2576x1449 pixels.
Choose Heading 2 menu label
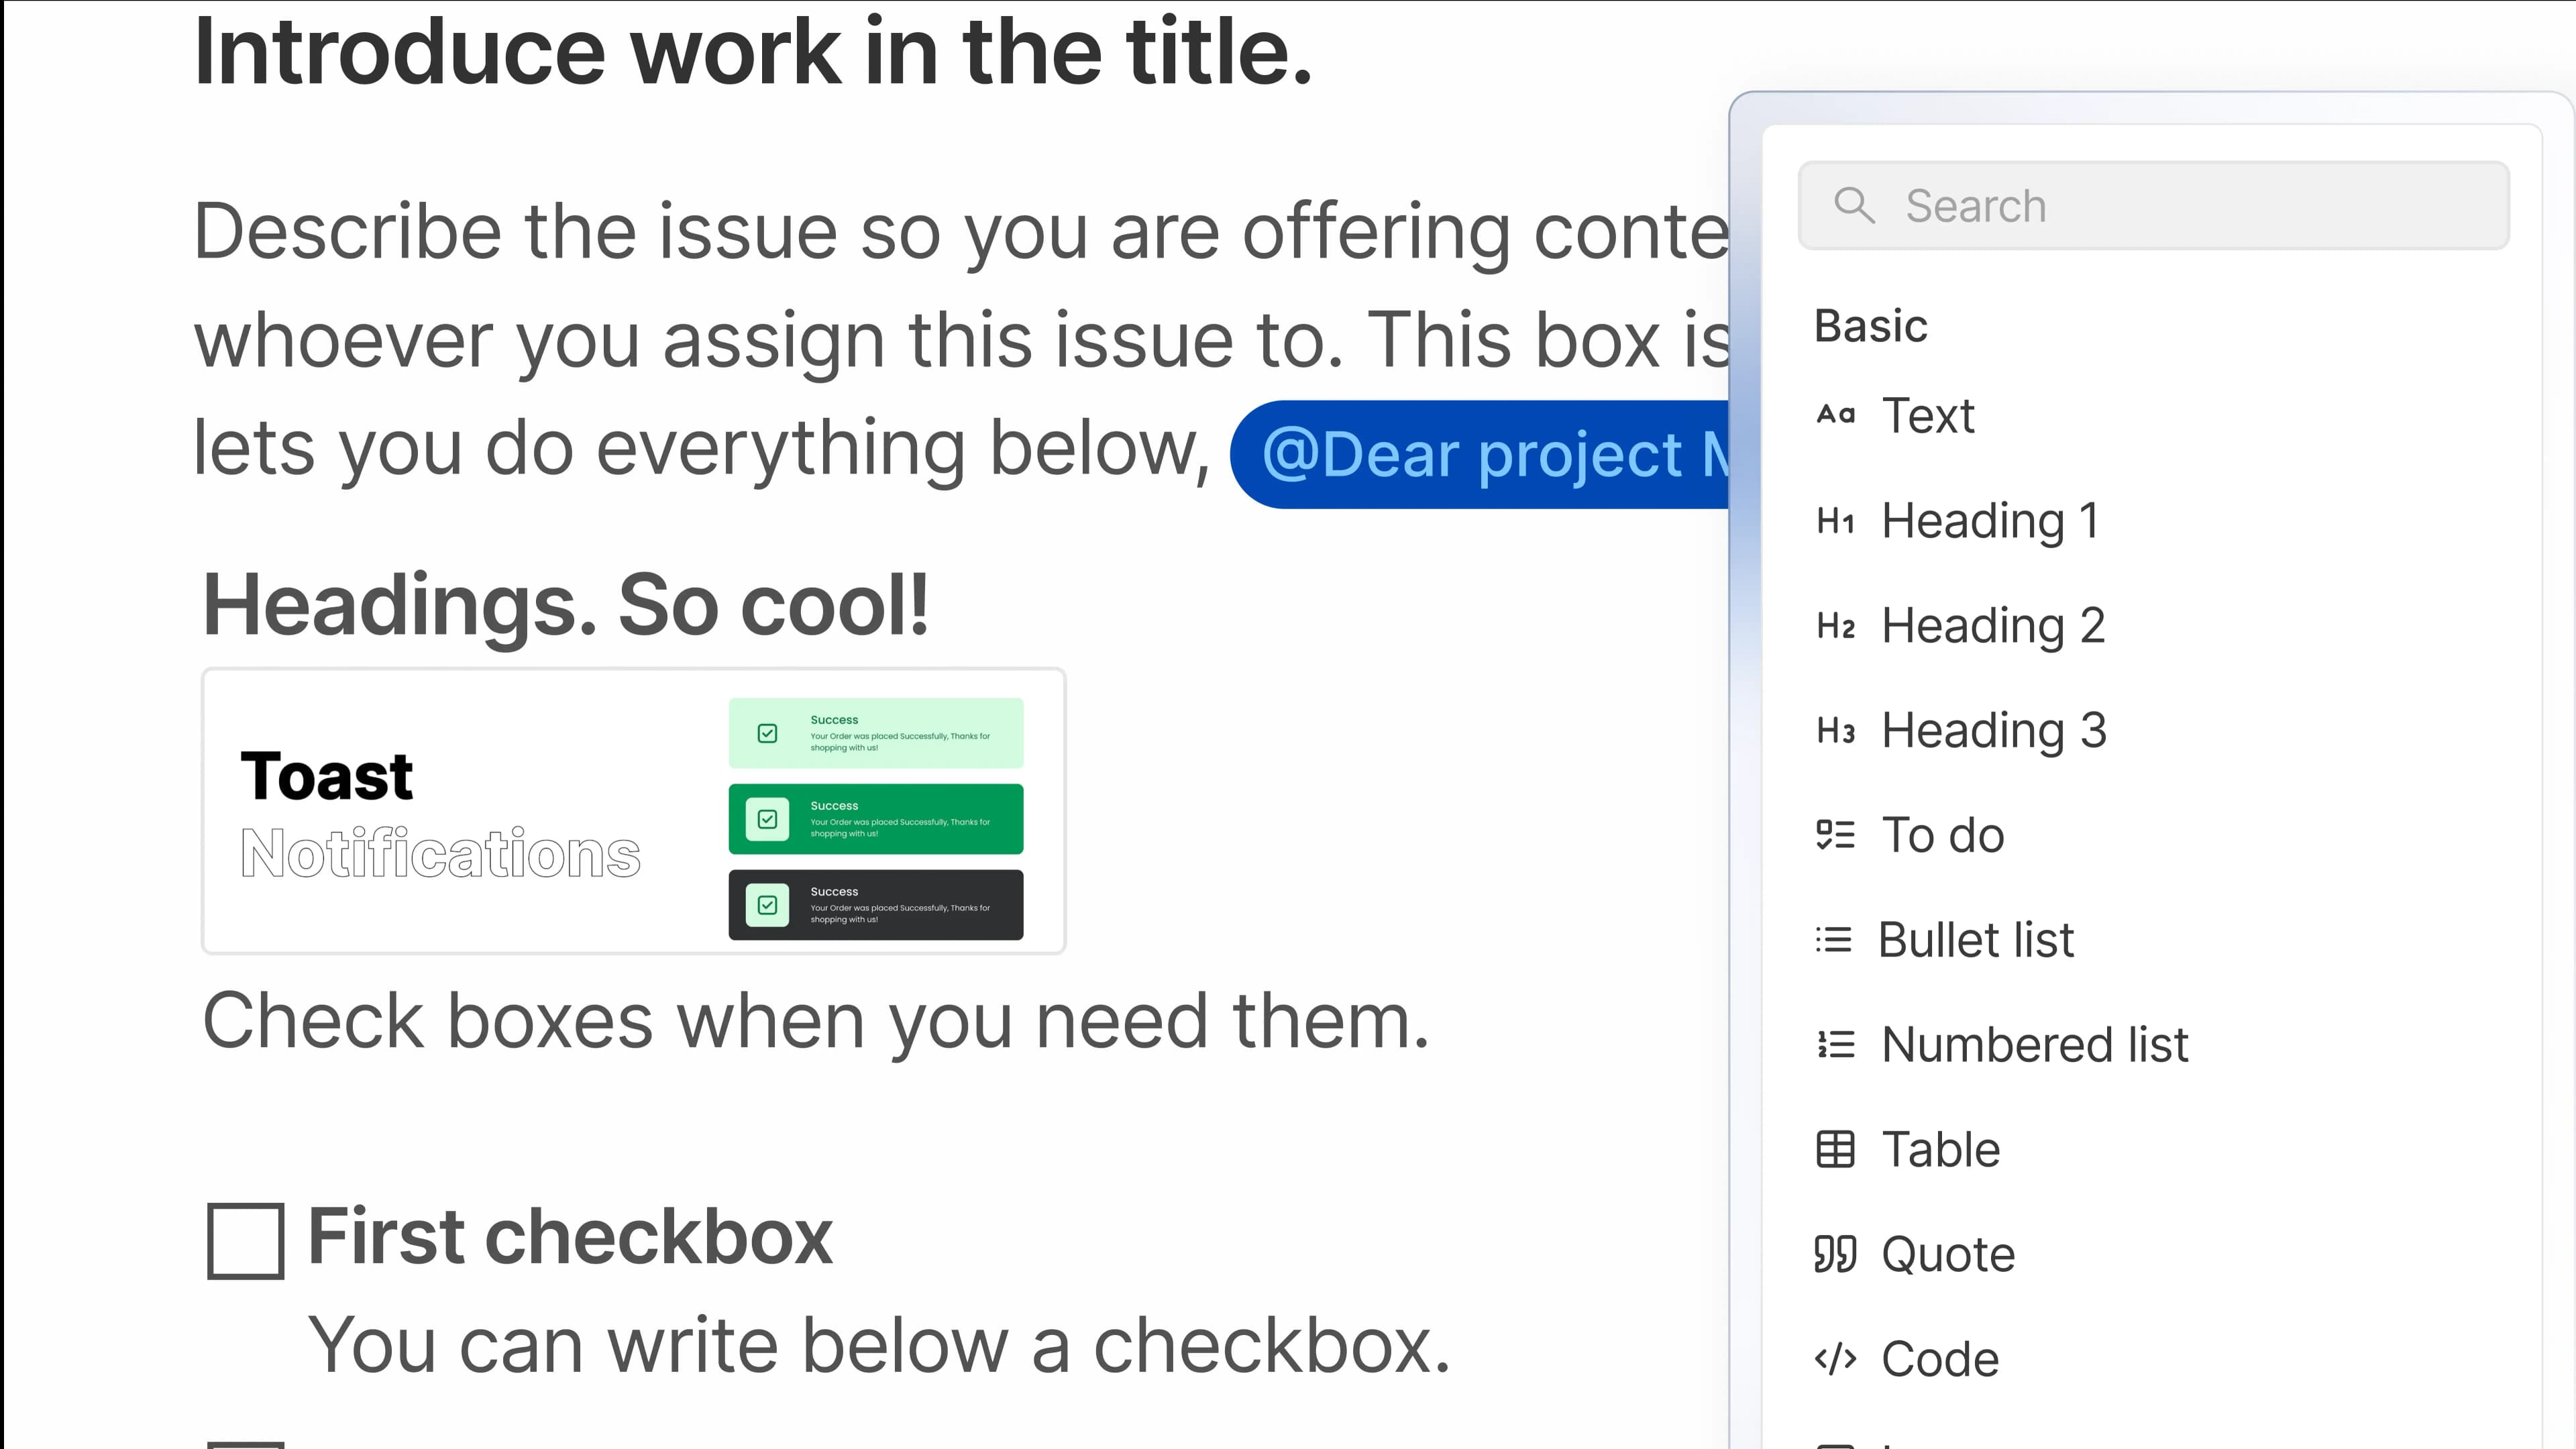1993,626
